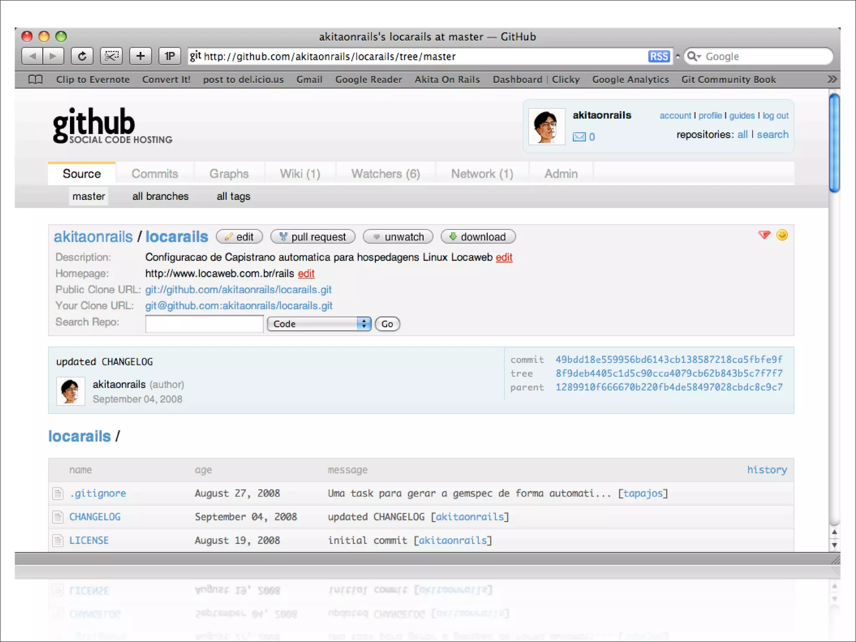Viewport: 856px width, 642px height.
Task: Click the scrollbar down arrow
Action: point(834,545)
